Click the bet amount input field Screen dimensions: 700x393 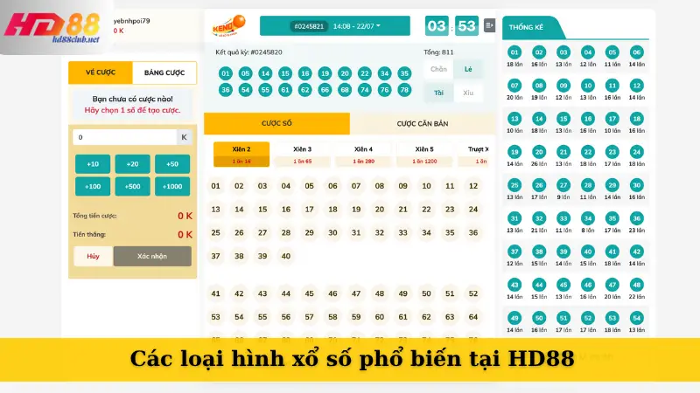click(125, 137)
